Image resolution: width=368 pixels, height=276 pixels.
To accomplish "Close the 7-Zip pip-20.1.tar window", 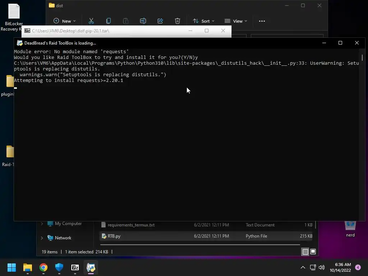I will 223,31.
